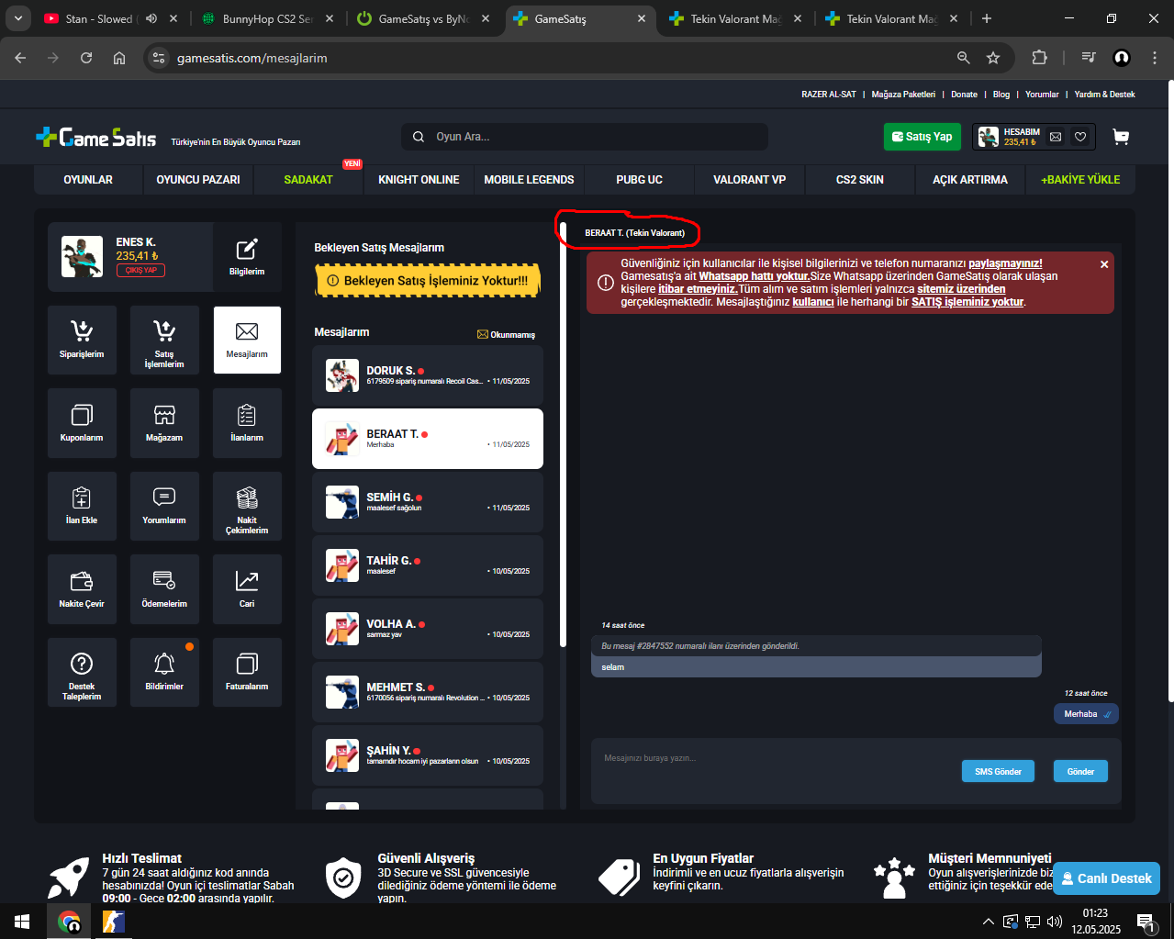
Task: Open Faturalarım invoices tile
Action: tap(247, 672)
